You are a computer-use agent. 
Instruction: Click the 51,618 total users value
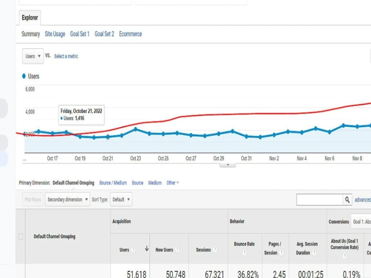click(x=137, y=274)
